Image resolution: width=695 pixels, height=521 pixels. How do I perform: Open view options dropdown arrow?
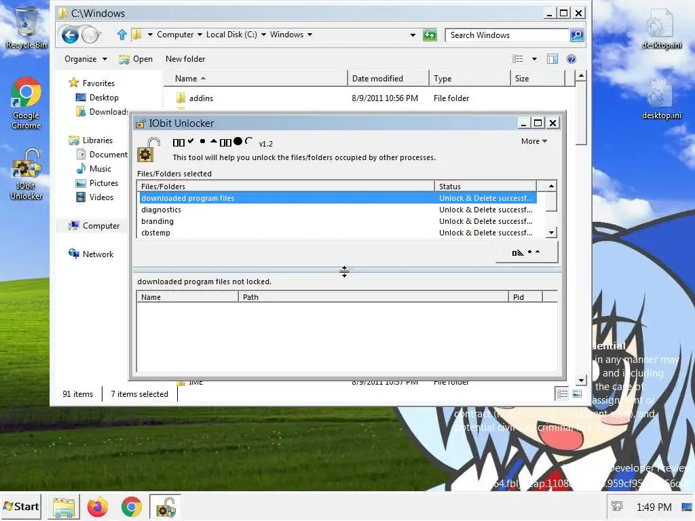pos(535,59)
